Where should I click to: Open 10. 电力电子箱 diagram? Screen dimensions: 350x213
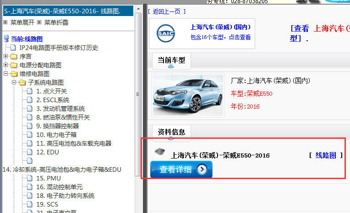(x=56, y=135)
